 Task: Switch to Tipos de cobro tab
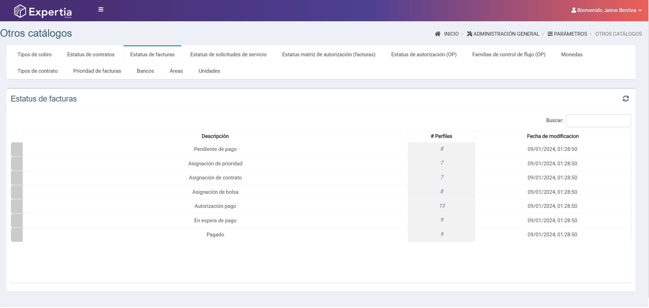35,55
